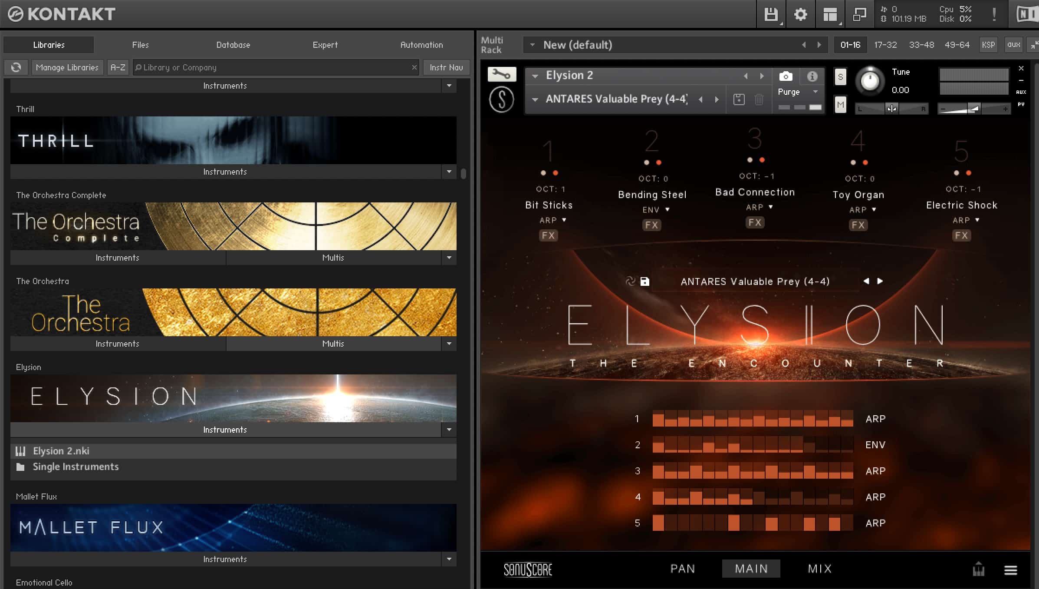Click the library list scrollbar handle
This screenshot has width=1039, height=589.
(x=464, y=173)
